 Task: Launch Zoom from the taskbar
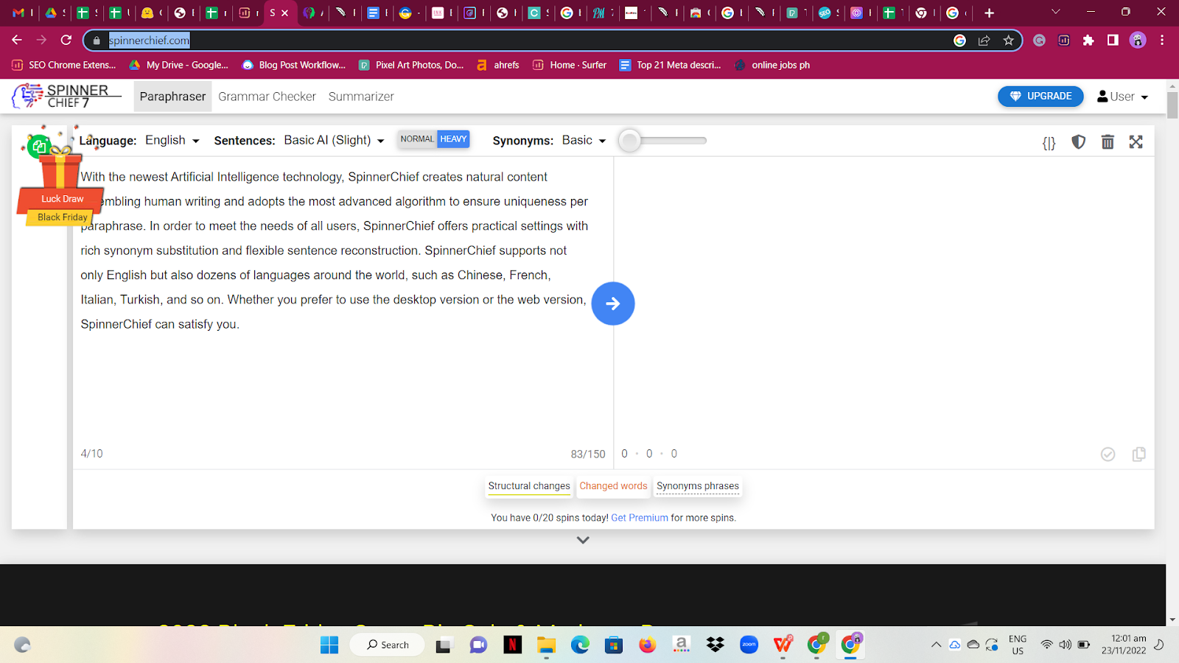(x=749, y=645)
